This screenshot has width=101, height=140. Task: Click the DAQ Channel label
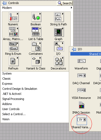point(81,83)
